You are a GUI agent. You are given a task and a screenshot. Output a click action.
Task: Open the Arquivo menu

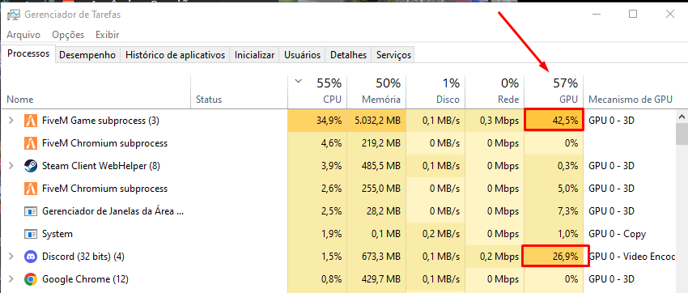pyautogui.click(x=23, y=35)
